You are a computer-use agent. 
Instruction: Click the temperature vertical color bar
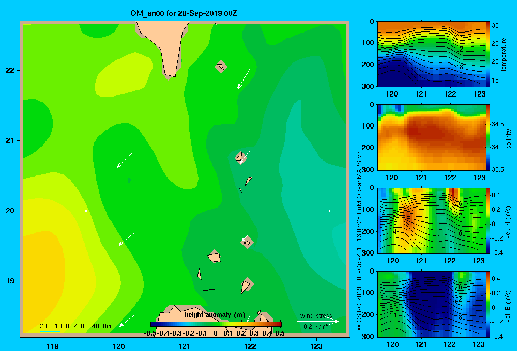pos(488,54)
